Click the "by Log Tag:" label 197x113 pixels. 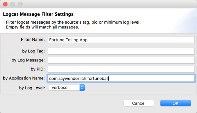[x=33, y=51]
